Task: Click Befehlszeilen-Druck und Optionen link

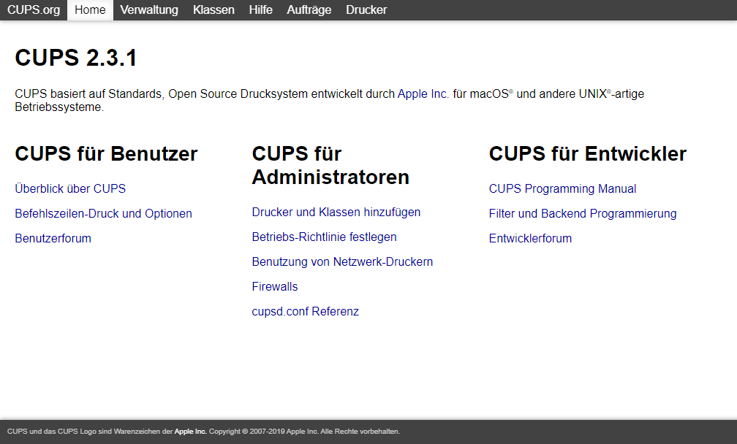Action: tap(103, 214)
